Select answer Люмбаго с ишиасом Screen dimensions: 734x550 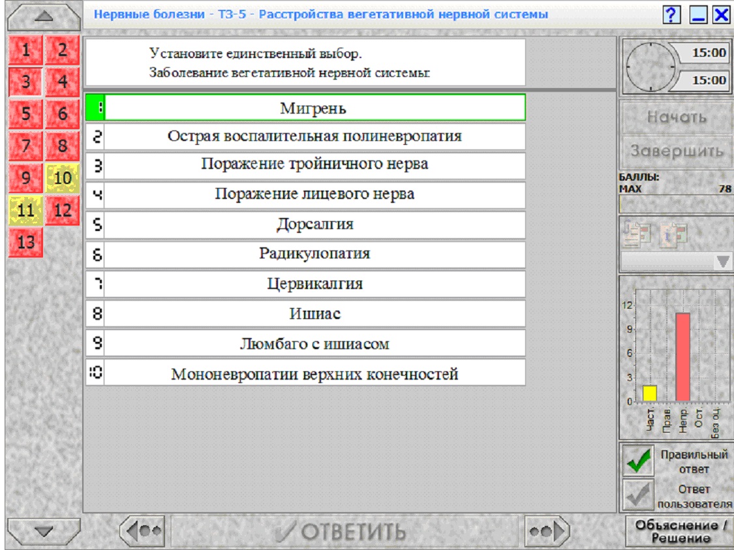tap(306, 344)
